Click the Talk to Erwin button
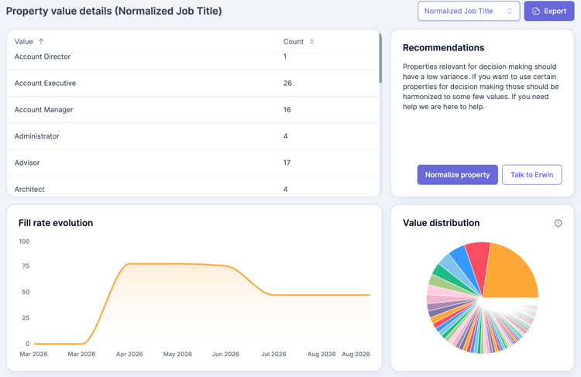Image resolution: width=581 pixels, height=377 pixels. pos(531,175)
